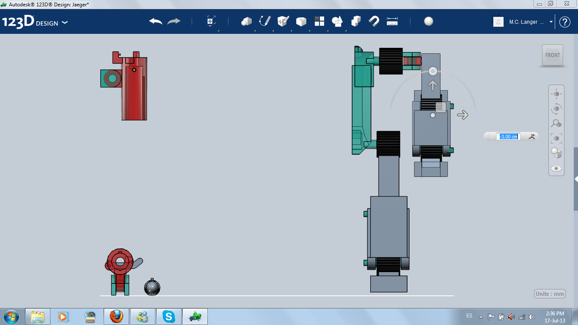
Task: Expand the M.C. Langer account dropdown
Action: (551, 22)
